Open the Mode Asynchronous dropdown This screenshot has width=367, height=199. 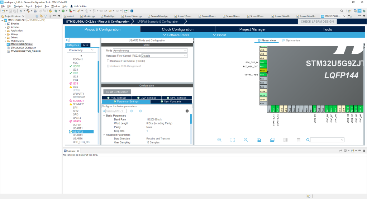point(150,51)
